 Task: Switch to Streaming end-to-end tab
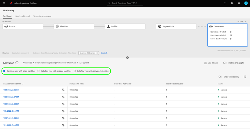[42, 16]
